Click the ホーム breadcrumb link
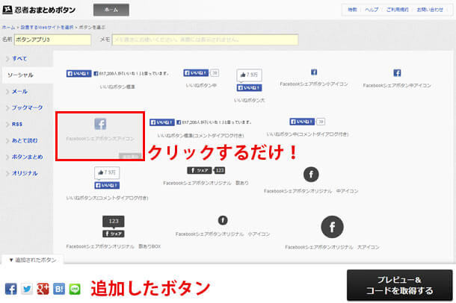456x303 pixels. [8, 28]
